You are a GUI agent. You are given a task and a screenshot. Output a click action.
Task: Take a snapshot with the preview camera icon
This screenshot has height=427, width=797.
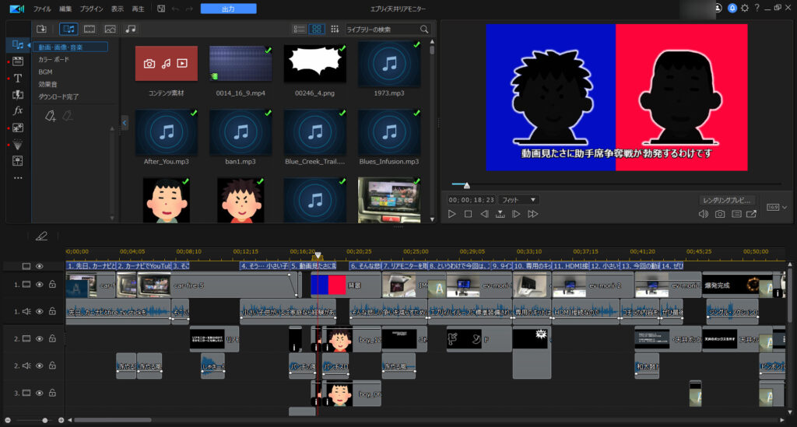(x=720, y=214)
